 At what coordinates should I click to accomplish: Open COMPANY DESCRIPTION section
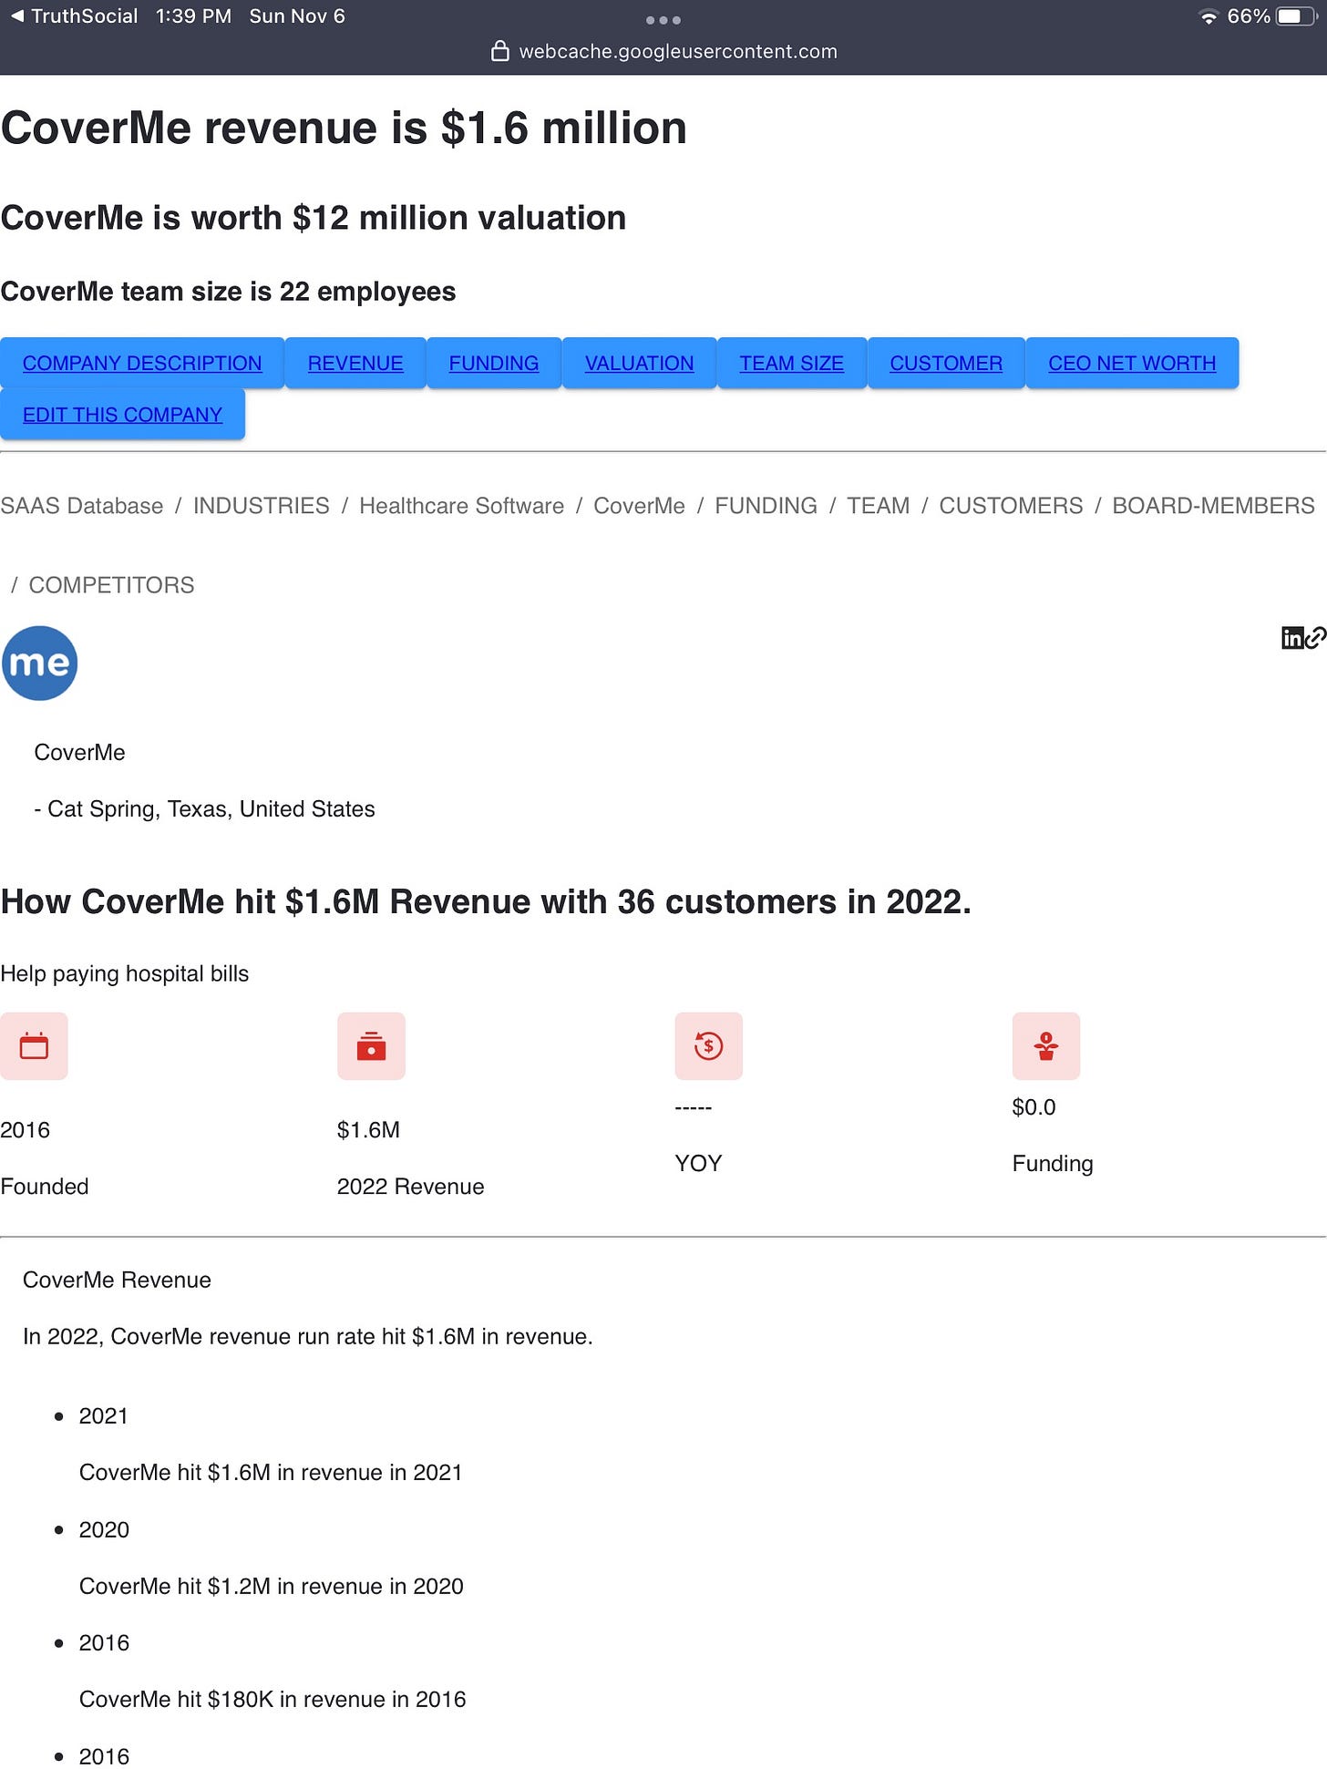142,363
